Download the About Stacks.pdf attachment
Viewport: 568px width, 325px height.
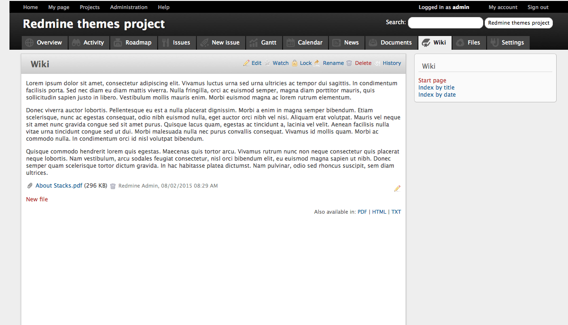click(x=59, y=186)
